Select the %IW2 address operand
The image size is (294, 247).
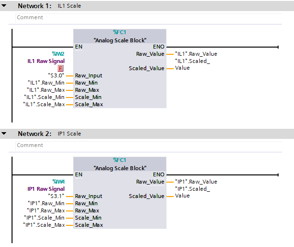[58, 54]
